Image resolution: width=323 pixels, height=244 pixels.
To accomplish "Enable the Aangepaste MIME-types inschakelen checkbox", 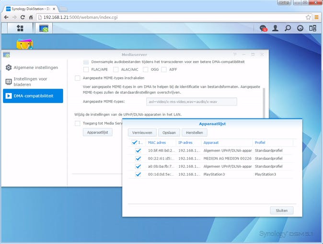I will 78,78.
